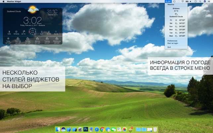
Task: Open Photos app from the dock
Action: click(x=125, y=129)
